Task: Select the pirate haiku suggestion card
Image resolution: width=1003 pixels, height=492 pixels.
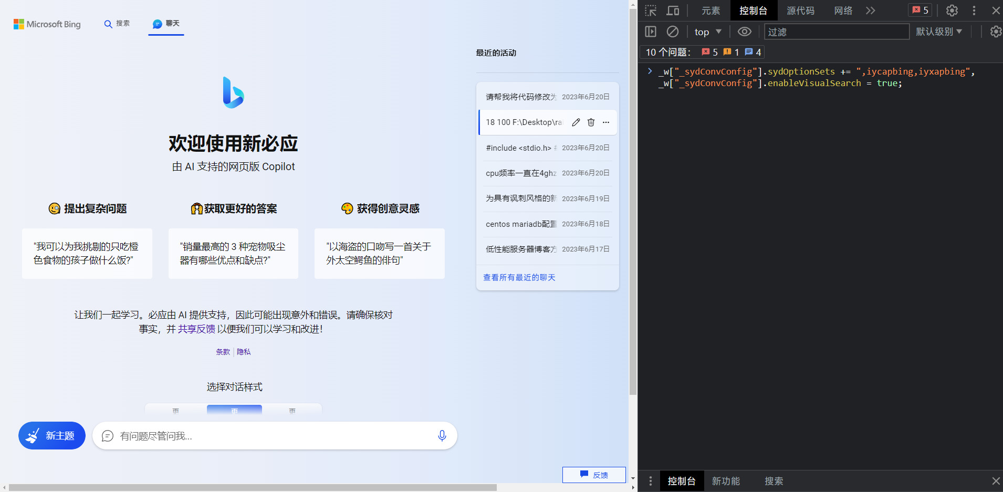Action: coord(380,253)
